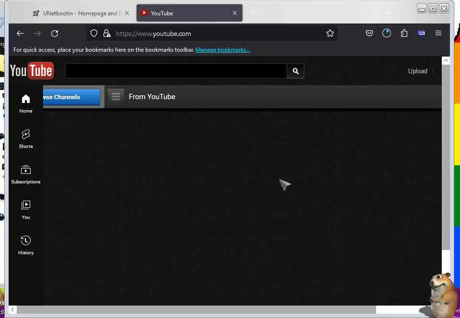Open the tracking protection shield icon

[94, 34]
